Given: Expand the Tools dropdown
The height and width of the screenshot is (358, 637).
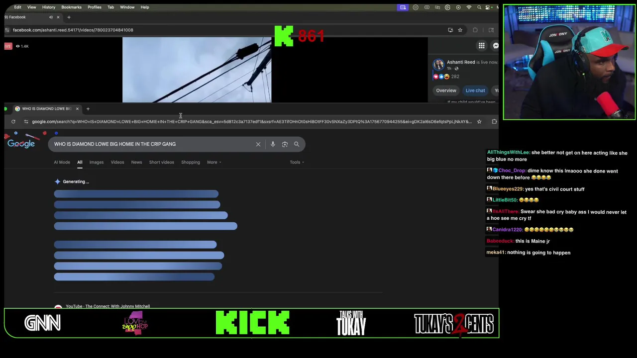Looking at the screenshot, I should [x=297, y=162].
